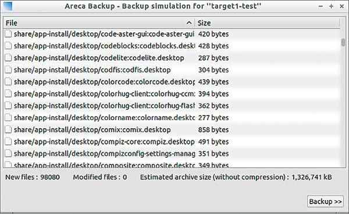Select the colorname.desktop row
This screenshot has width=349, height=214.
172,118
